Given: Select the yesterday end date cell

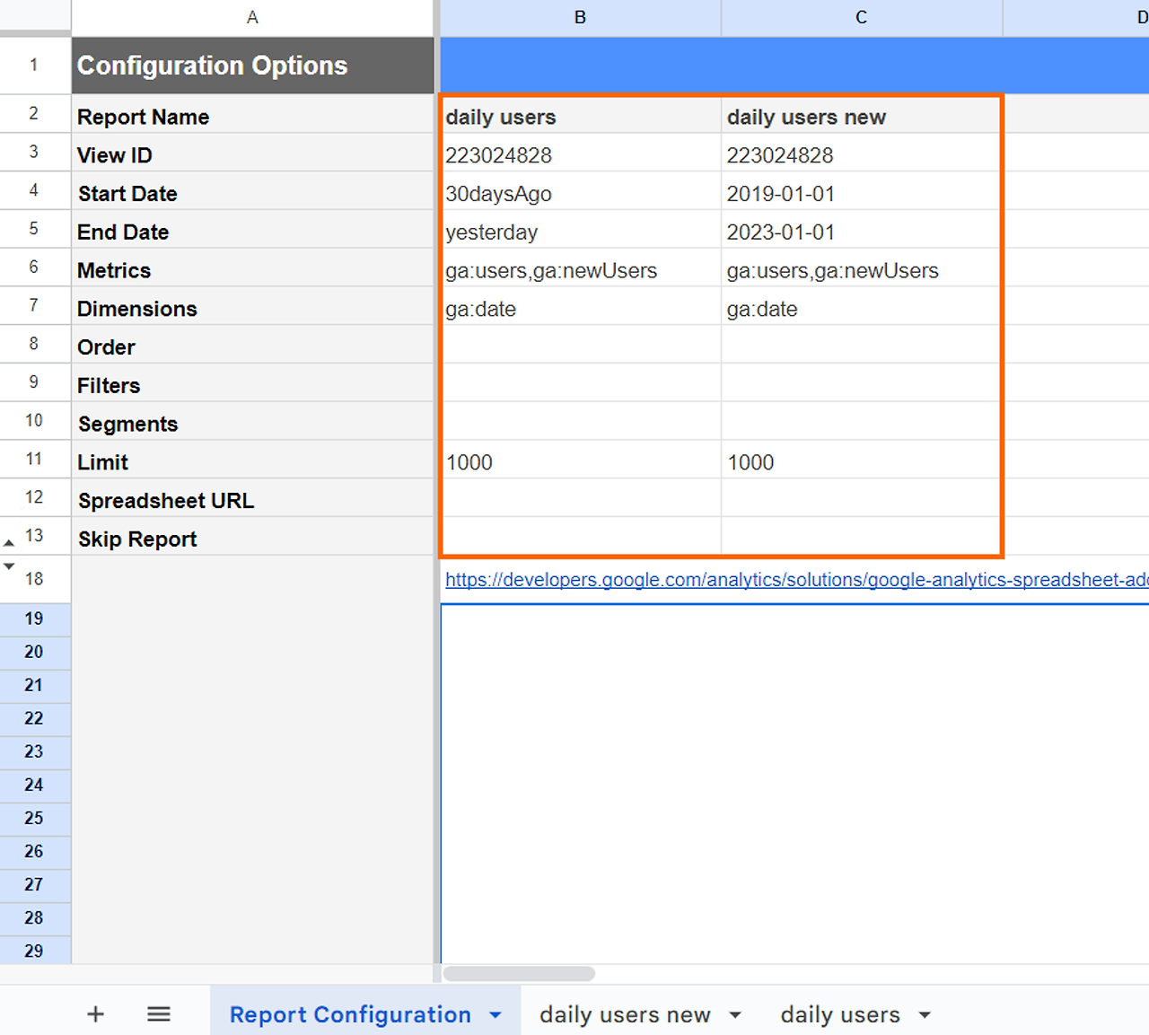Looking at the screenshot, I should click(581, 230).
